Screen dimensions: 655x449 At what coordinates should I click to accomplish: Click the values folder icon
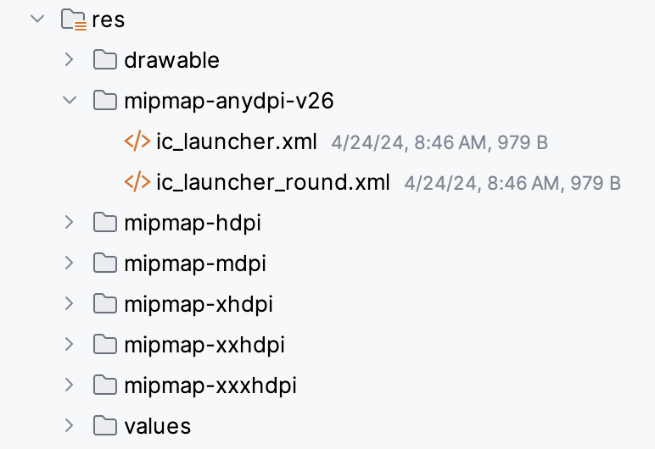tap(104, 425)
